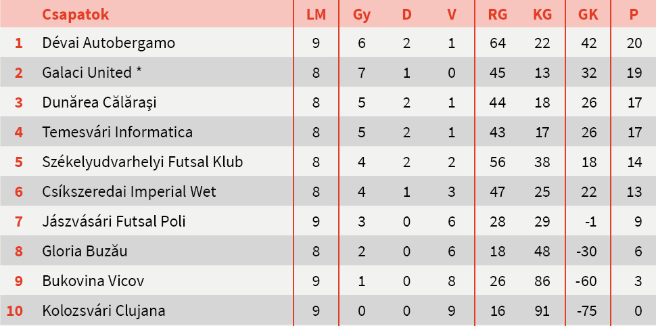
Task: Select the Galaci United team name
Action: tap(91, 73)
